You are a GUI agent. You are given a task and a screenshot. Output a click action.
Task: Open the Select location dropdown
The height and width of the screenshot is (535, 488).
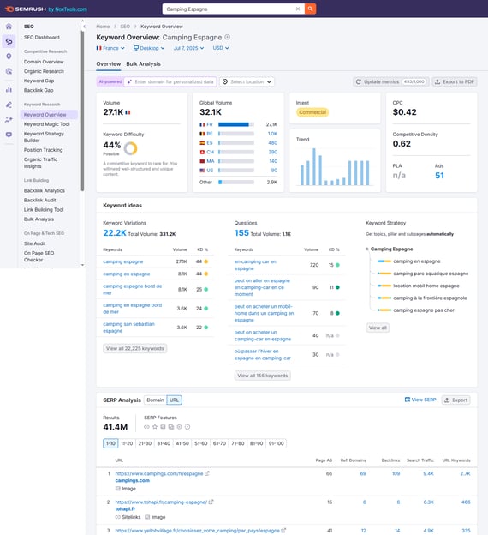(x=247, y=82)
